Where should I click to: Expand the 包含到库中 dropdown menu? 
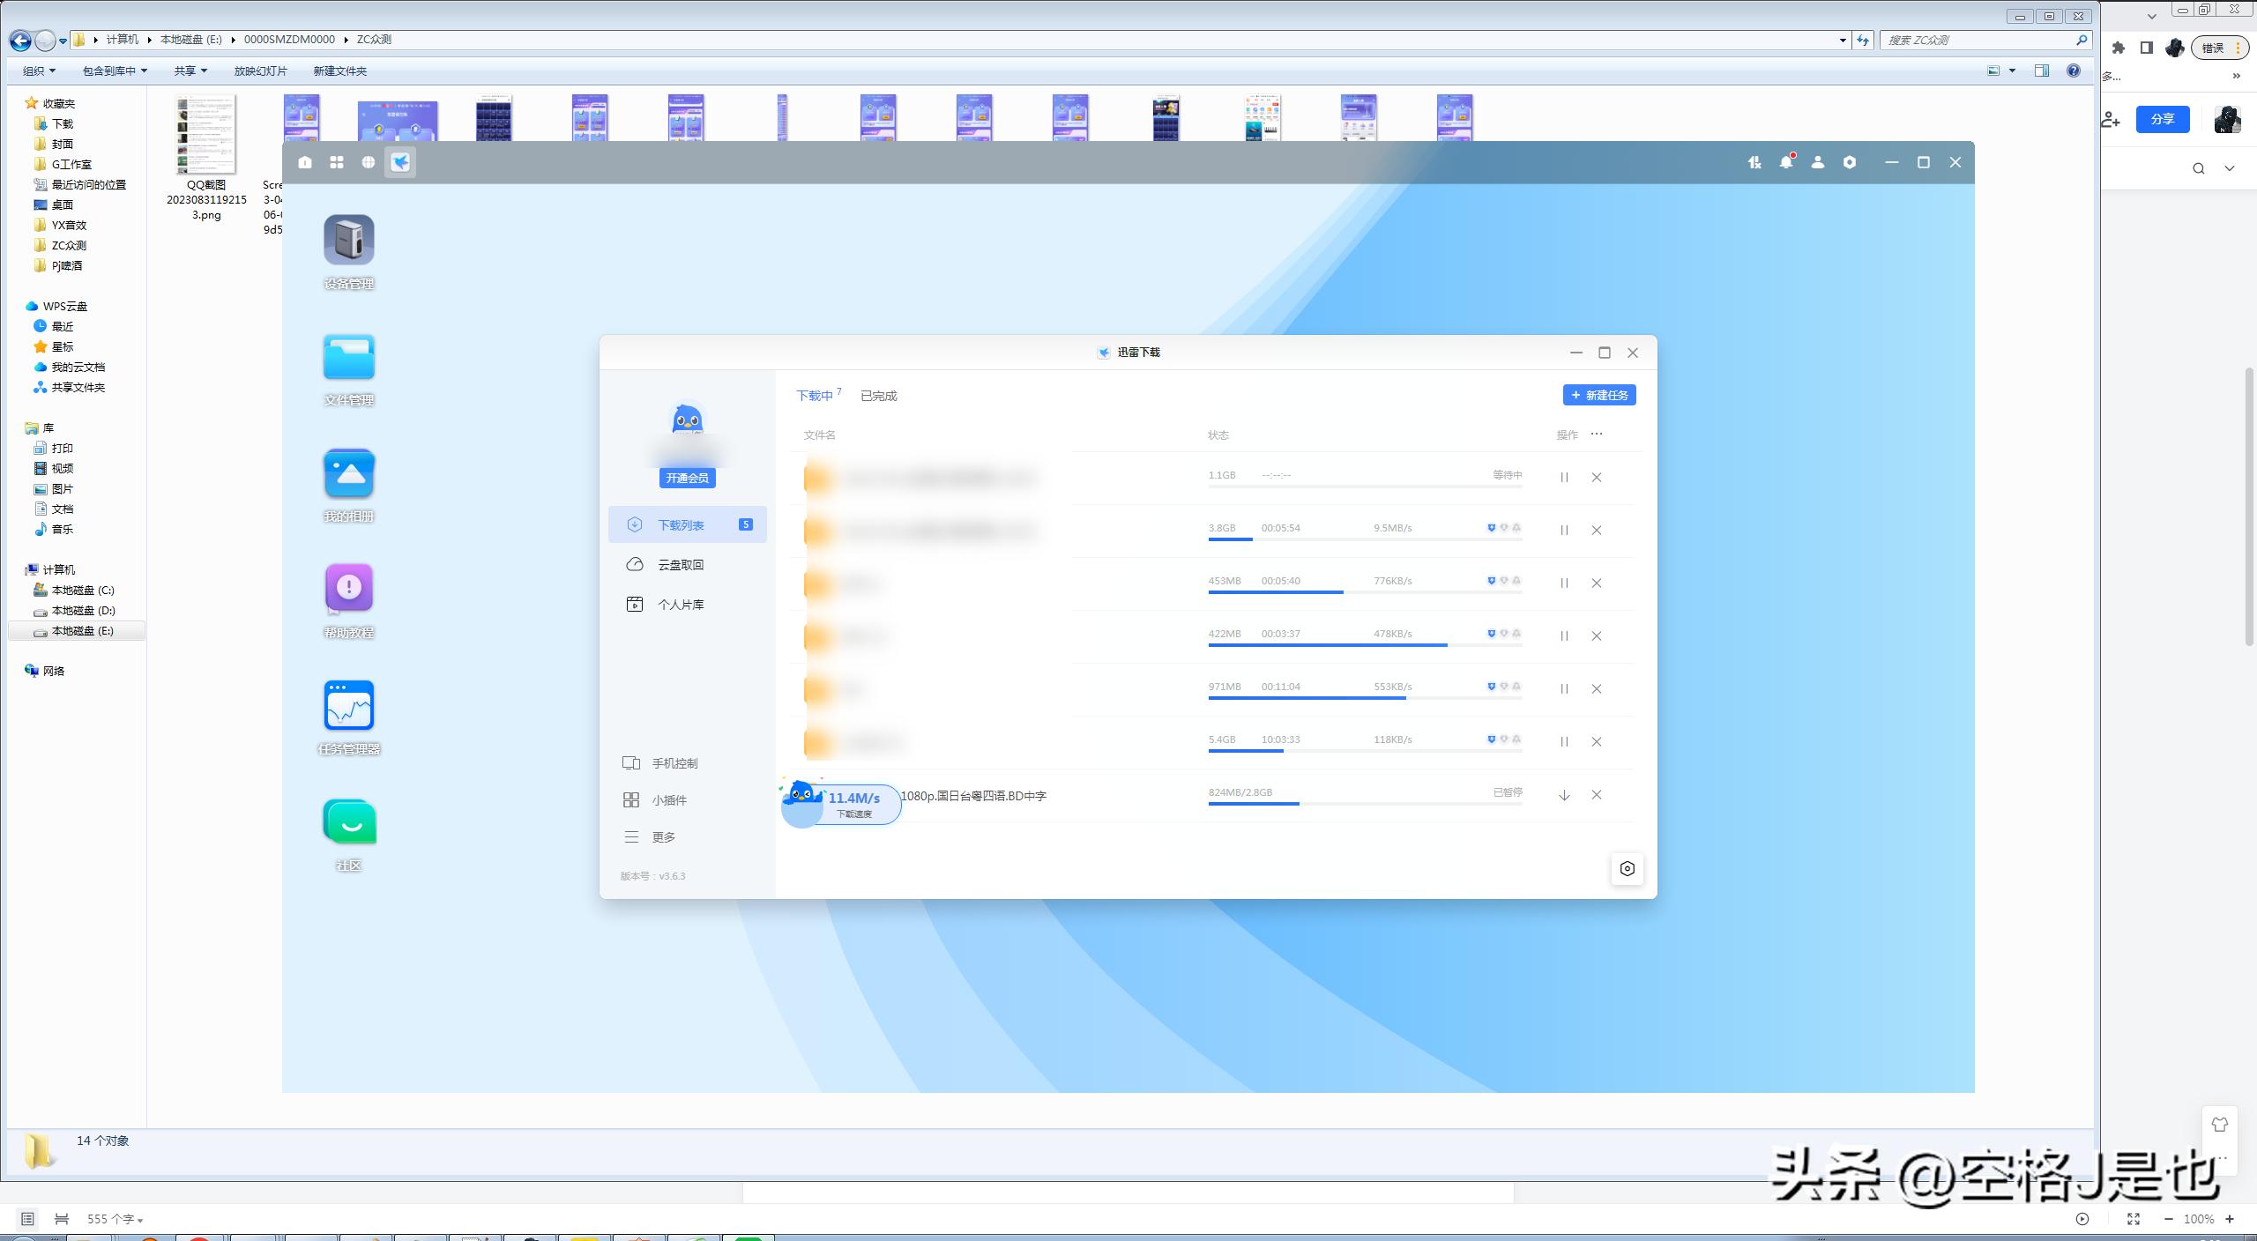click(115, 71)
